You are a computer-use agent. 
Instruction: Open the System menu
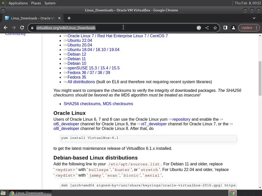[50, 3]
